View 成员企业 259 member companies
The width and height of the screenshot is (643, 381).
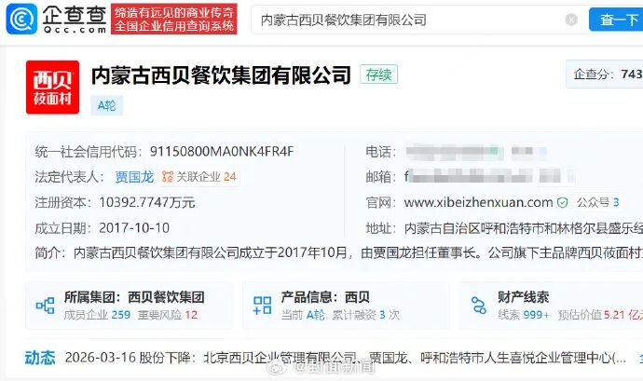[97, 315]
